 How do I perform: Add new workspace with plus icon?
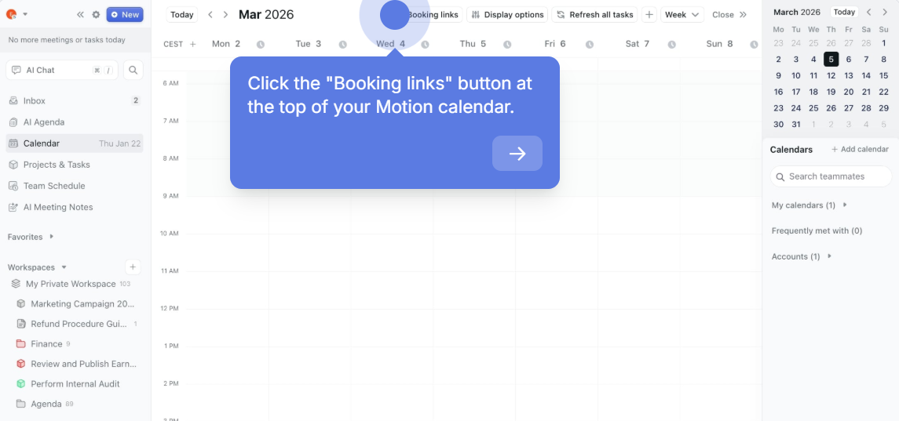click(x=133, y=267)
